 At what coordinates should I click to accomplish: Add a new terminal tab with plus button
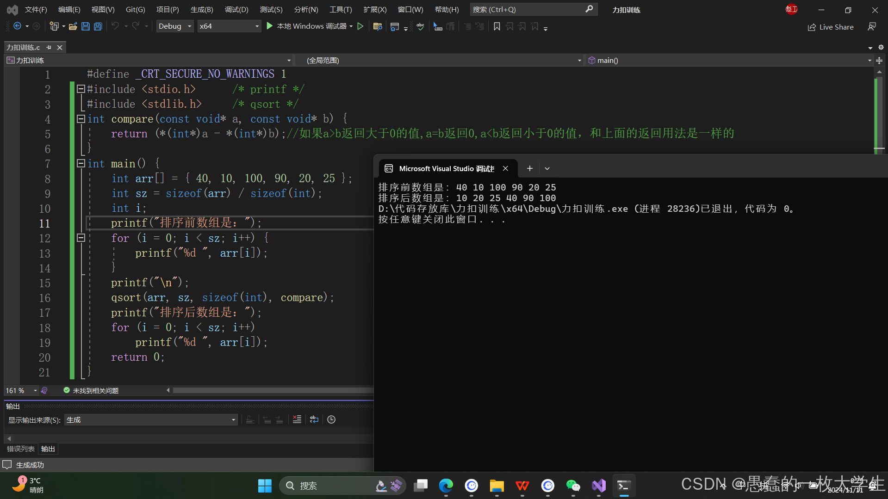pyautogui.click(x=530, y=169)
